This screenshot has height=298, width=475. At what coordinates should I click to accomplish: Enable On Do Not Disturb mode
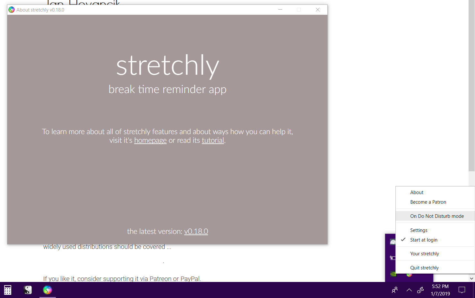point(435,216)
